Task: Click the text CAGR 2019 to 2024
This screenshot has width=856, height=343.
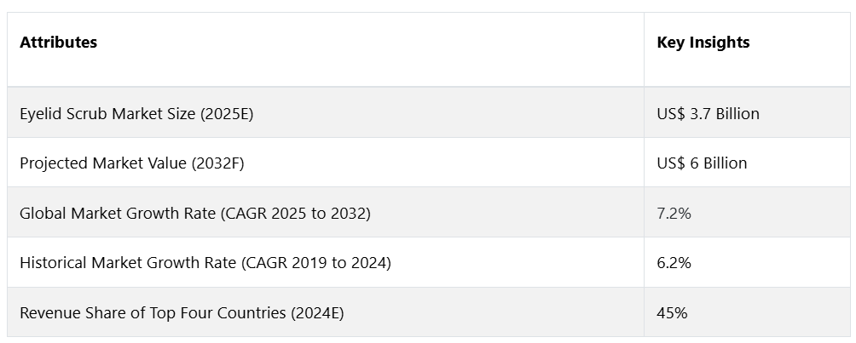Action: pos(316,263)
